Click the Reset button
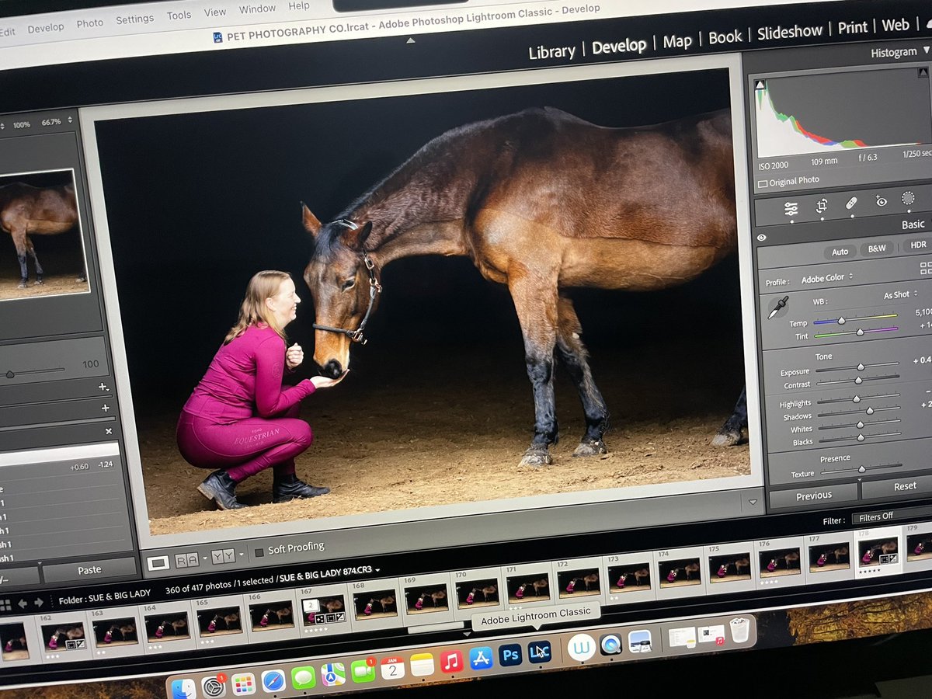Image resolution: width=932 pixels, height=699 pixels. click(x=905, y=486)
